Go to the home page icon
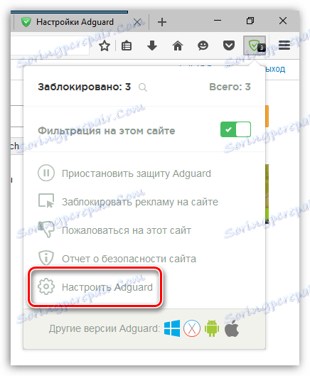The image size is (310, 376). pyautogui.click(x=178, y=45)
